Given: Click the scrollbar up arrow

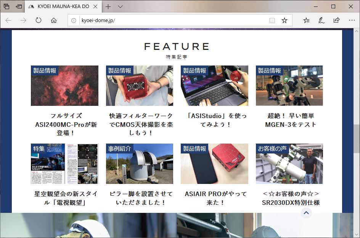Looking at the screenshot, I should (x=356, y=31).
